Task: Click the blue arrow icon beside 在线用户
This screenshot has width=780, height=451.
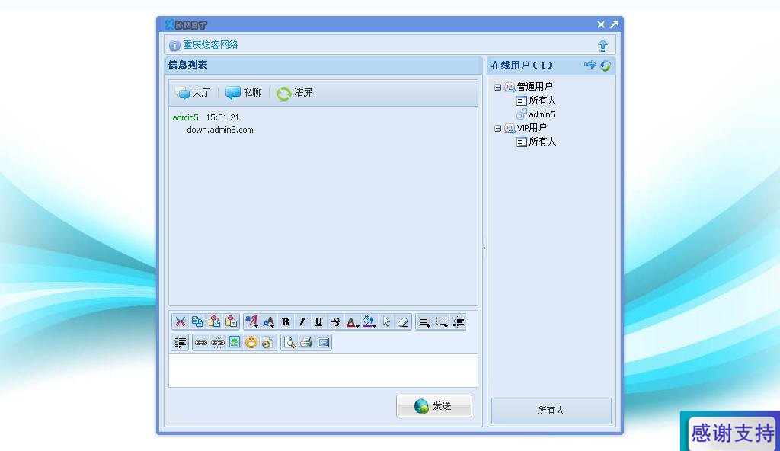Action: point(590,65)
